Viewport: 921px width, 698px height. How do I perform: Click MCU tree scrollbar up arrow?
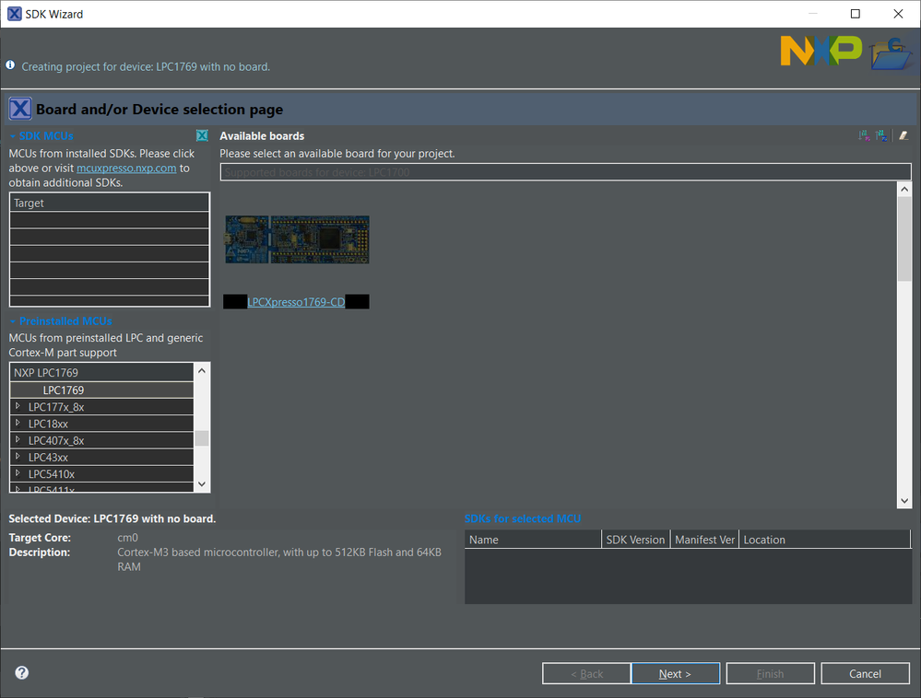click(x=202, y=371)
